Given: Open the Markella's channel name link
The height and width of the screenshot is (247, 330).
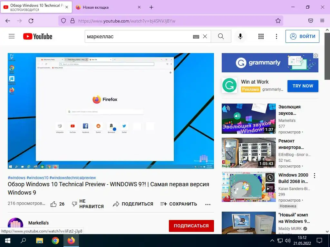Looking at the screenshot, I should coord(39,223).
